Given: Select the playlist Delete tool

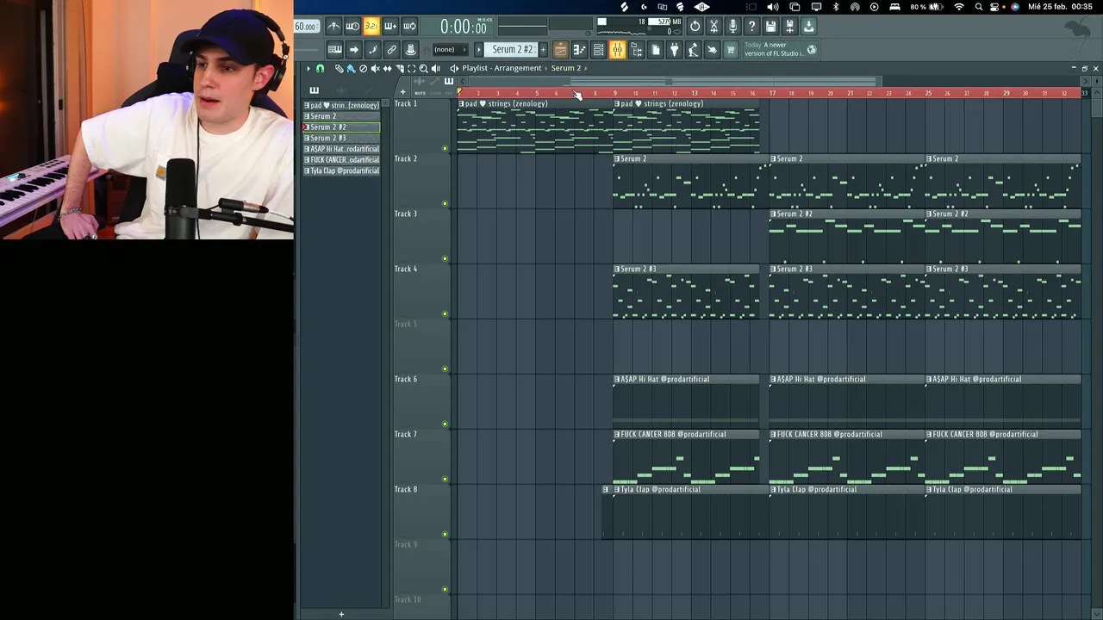Looking at the screenshot, I should 363,68.
